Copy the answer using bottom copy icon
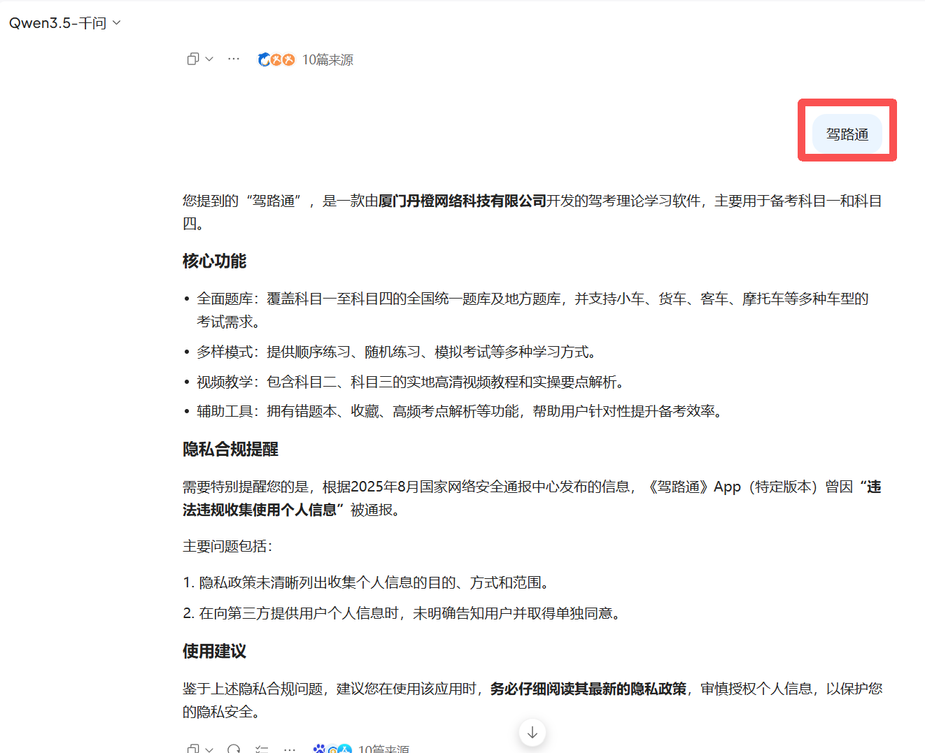 (193, 749)
